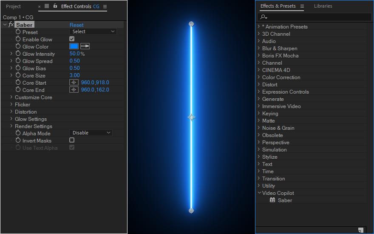Click the Glow Color eyedropper icon
This screenshot has width=374, height=234.
[85, 46]
